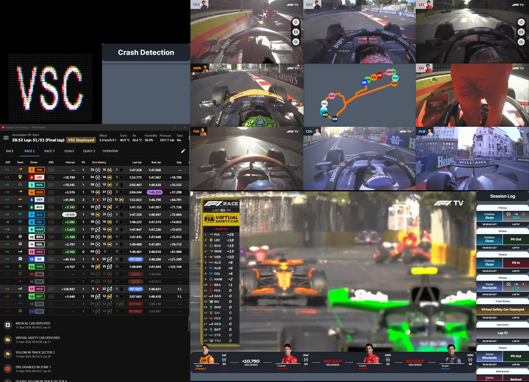Click the +0.928 interval in ALB row

[x=69, y=214]
